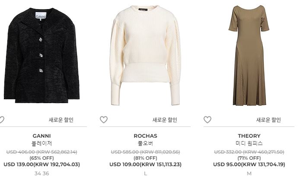Choose size M for the THEORY dress

(x=249, y=174)
